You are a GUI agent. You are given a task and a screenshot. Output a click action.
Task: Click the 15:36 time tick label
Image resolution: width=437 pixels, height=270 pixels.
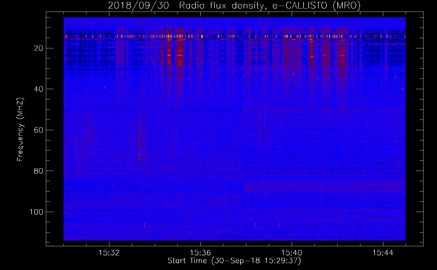pyautogui.click(x=200, y=253)
